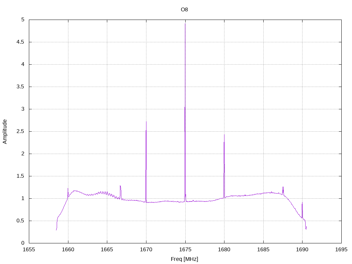Screen dimensions: 352x264
Task: Click the y-axis tick label 5
Action: click(23, 20)
